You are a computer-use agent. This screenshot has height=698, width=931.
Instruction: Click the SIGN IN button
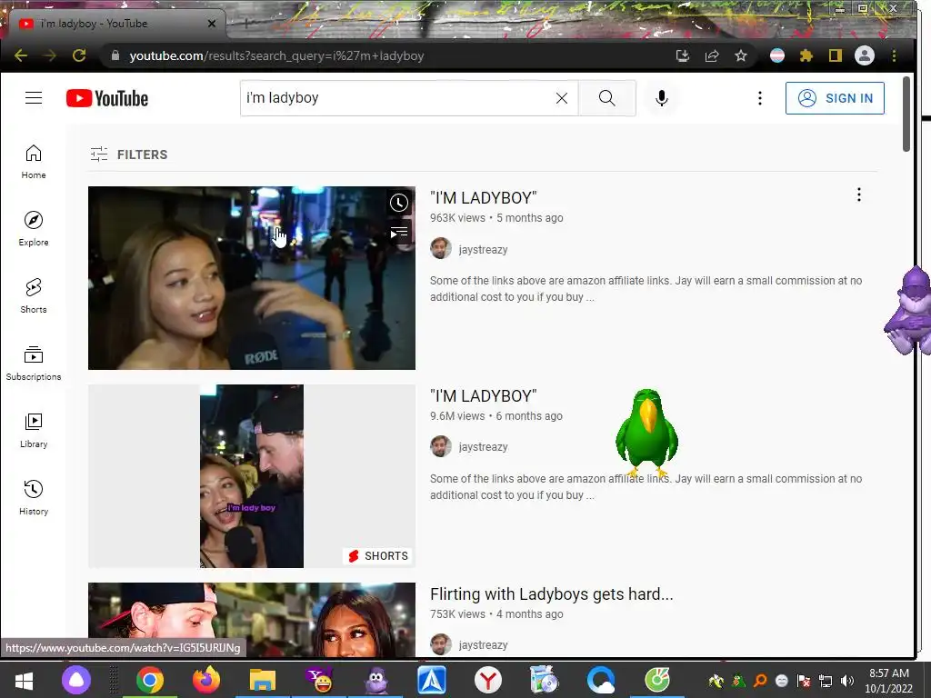click(835, 98)
